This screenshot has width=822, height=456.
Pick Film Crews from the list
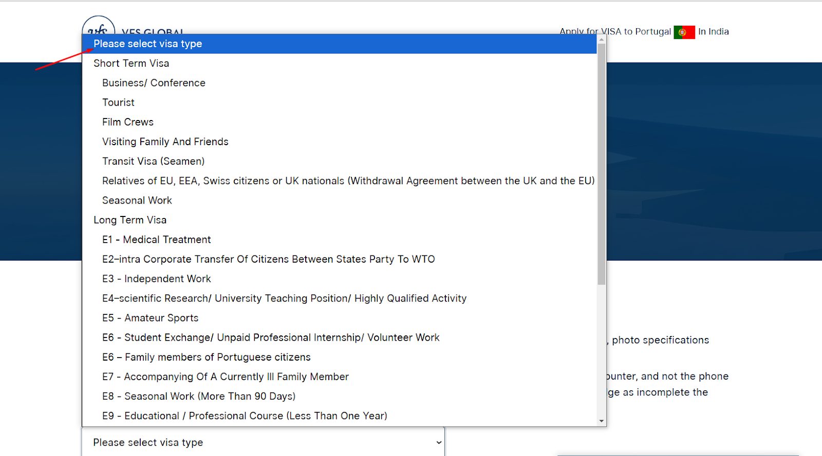[339, 122]
